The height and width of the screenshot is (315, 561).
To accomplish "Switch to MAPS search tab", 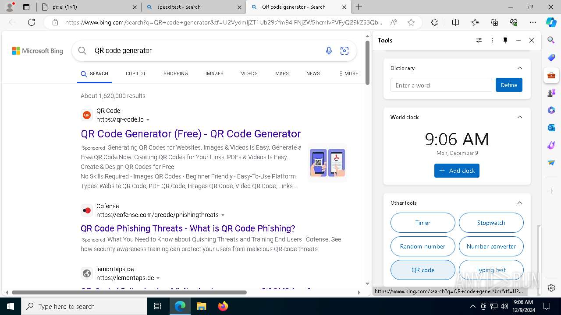I will coord(282,73).
